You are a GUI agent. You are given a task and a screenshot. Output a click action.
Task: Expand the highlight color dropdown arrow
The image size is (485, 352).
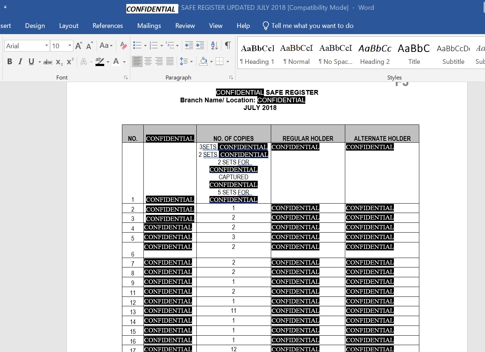point(108,62)
